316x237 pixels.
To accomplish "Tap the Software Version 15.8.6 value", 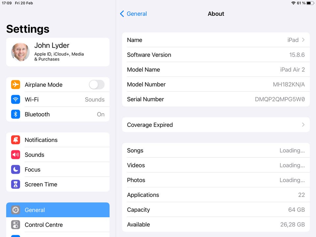I will click(x=297, y=55).
